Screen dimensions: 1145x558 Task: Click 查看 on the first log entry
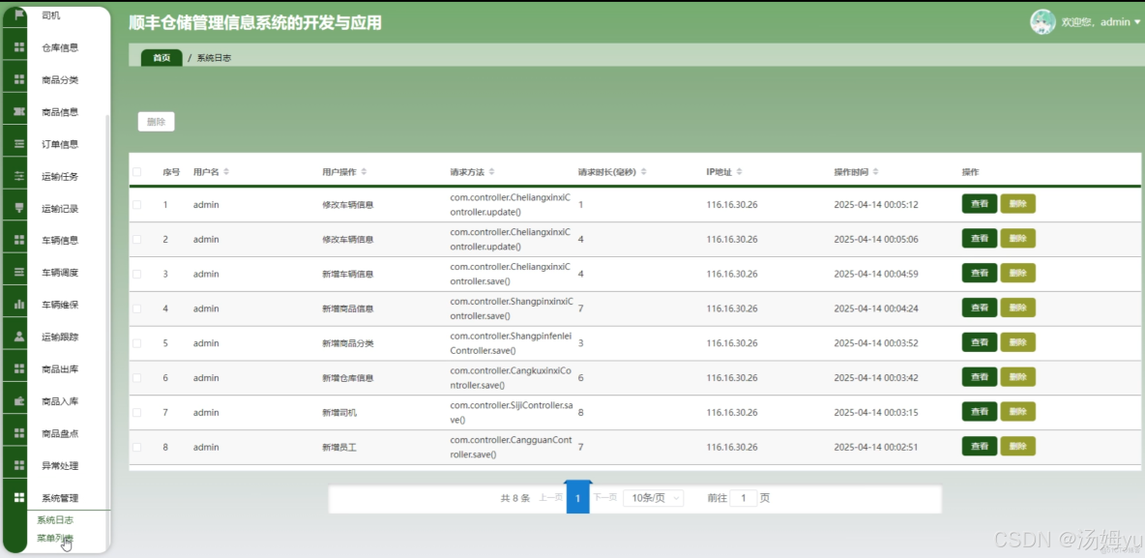tap(978, 204)
